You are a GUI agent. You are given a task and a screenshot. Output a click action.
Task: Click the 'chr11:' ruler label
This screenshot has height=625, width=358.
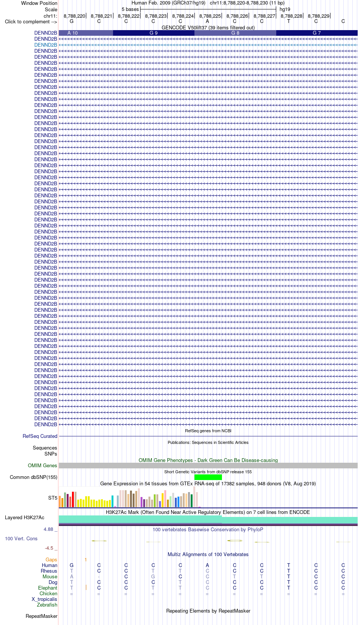pyautogui.click(x=50, y=16)
